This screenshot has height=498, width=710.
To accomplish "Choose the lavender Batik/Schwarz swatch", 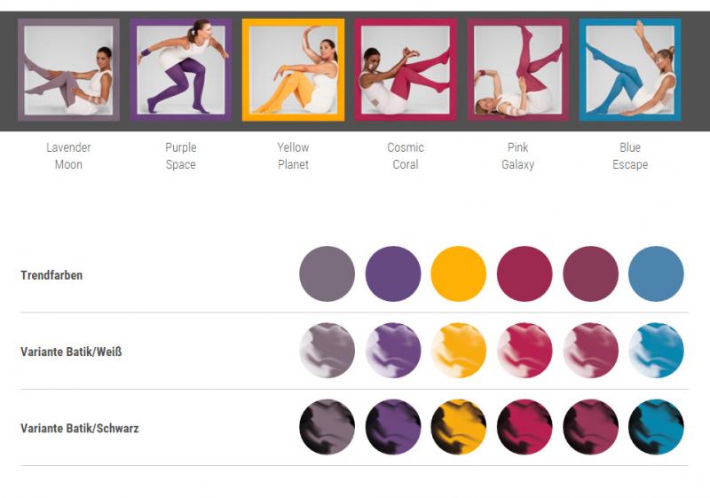I will [327, 427].
